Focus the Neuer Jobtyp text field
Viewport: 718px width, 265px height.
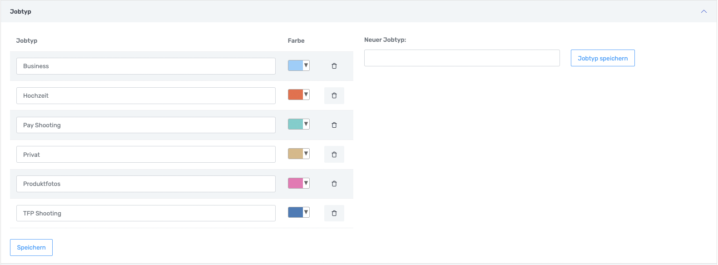[x=461, y=58]
